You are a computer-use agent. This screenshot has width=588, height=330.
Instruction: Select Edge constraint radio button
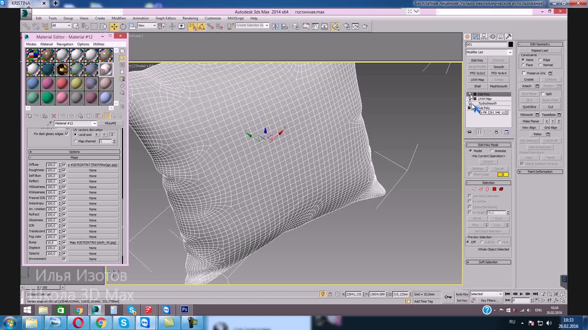[540, 60]
